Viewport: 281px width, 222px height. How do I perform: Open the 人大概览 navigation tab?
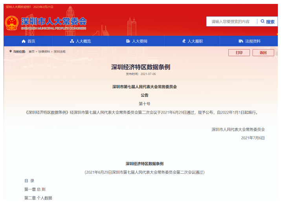[80, 41]
